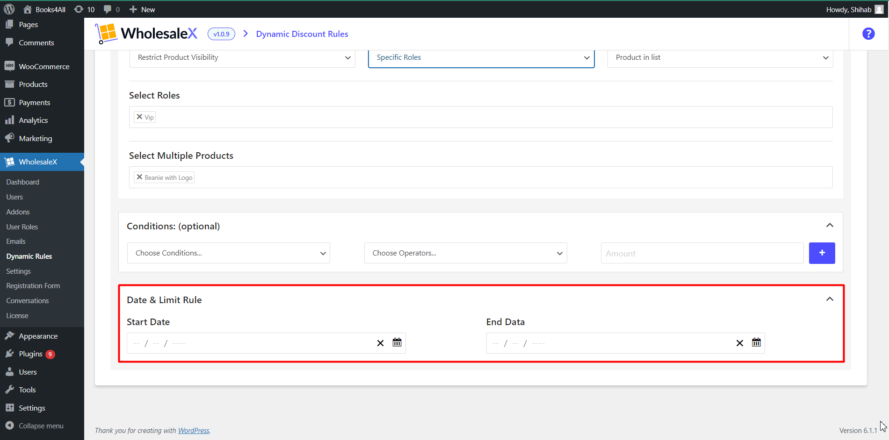Open the Analytics bar chart icon
This screenshot has width=889, height=440.
(9, 120)
